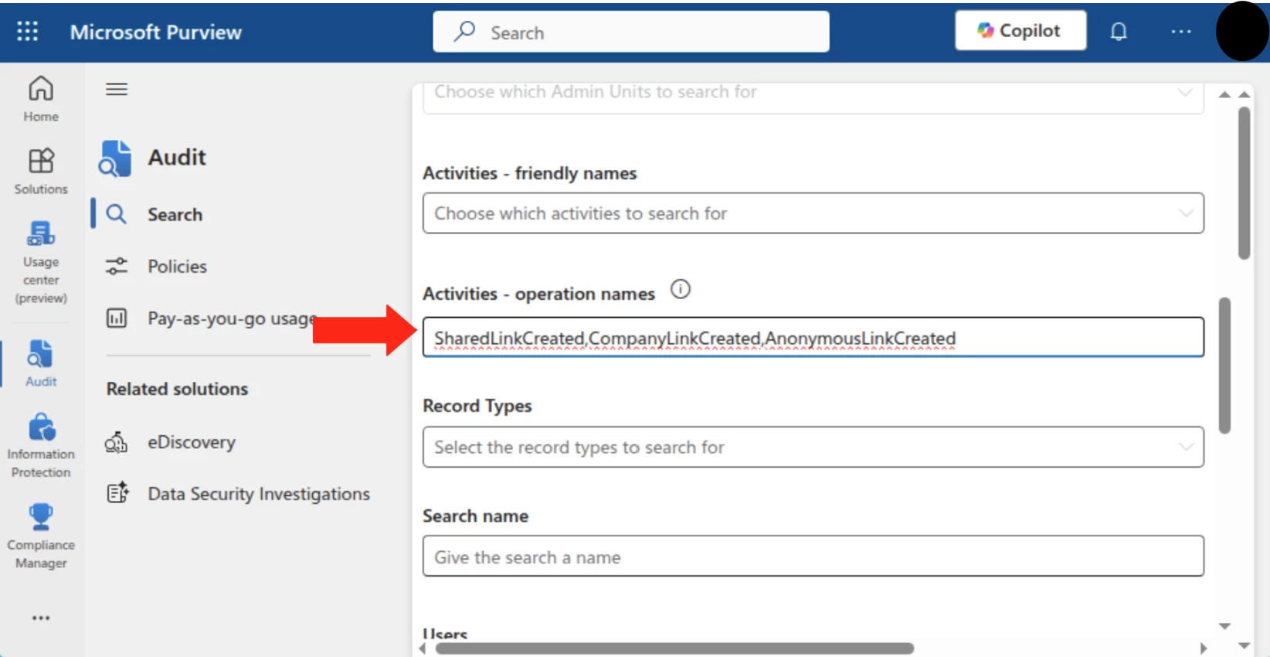Click the eDiscovery icon
The height and width of the screenshot is (657, 1270).
[117, 442]
